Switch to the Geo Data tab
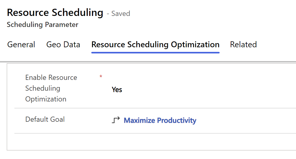The image size is (296, 159). click(63, 45)
